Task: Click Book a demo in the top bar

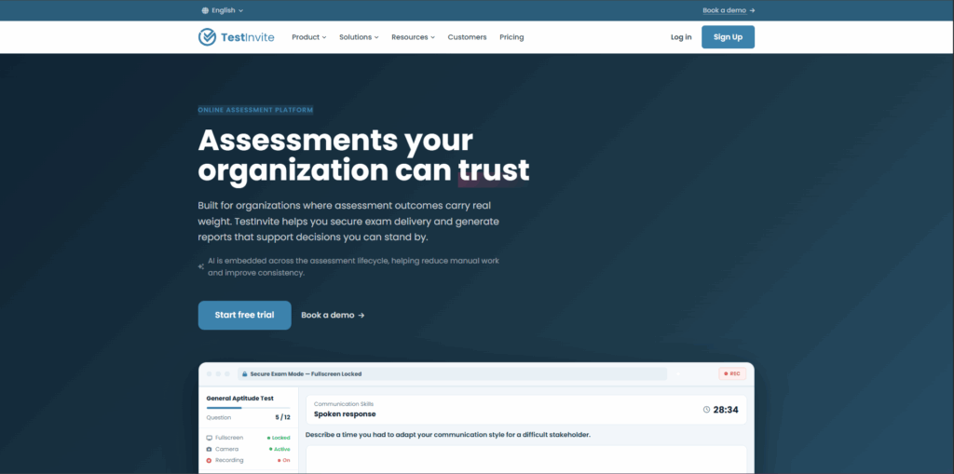Action: (x=729, y=10)
